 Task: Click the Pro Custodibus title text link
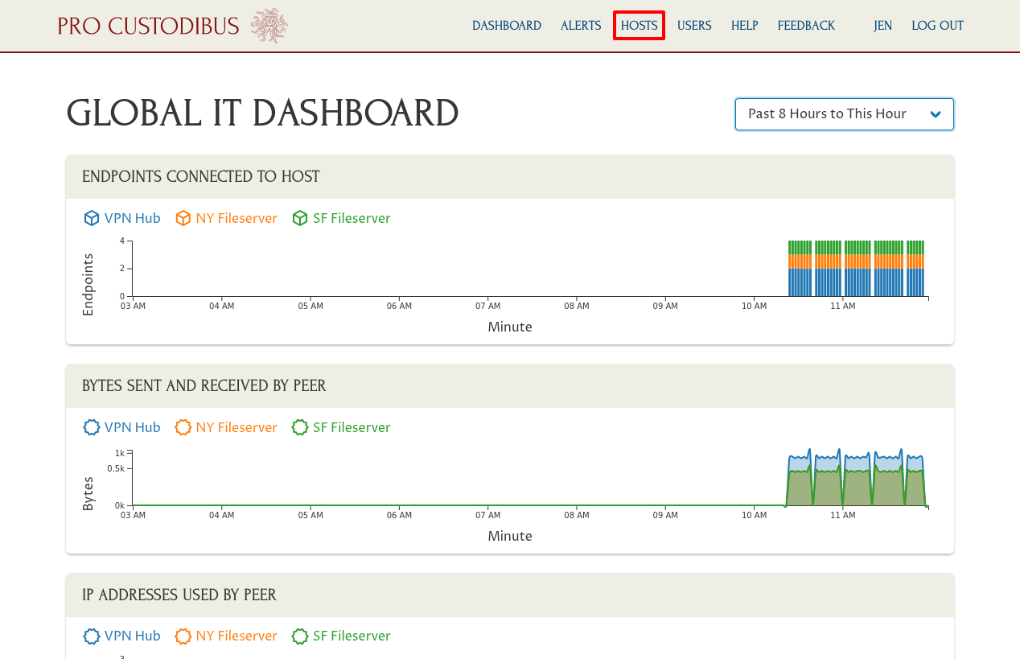[149, 26]
